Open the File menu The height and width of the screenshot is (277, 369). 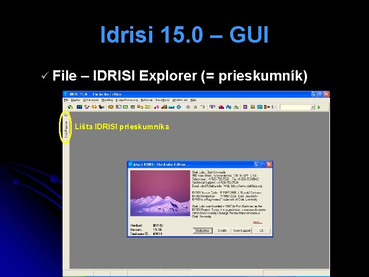click(66, 100)
